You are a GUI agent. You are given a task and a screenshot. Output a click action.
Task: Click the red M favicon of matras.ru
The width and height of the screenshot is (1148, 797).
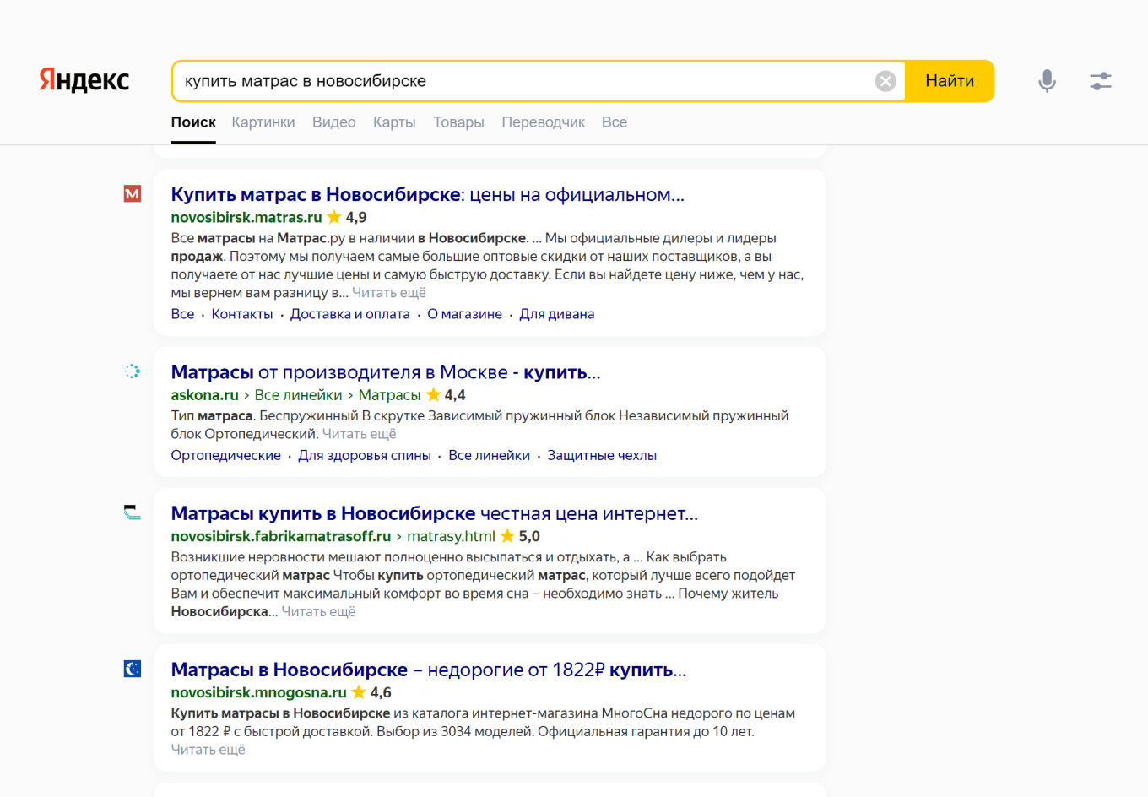[132, 194]
